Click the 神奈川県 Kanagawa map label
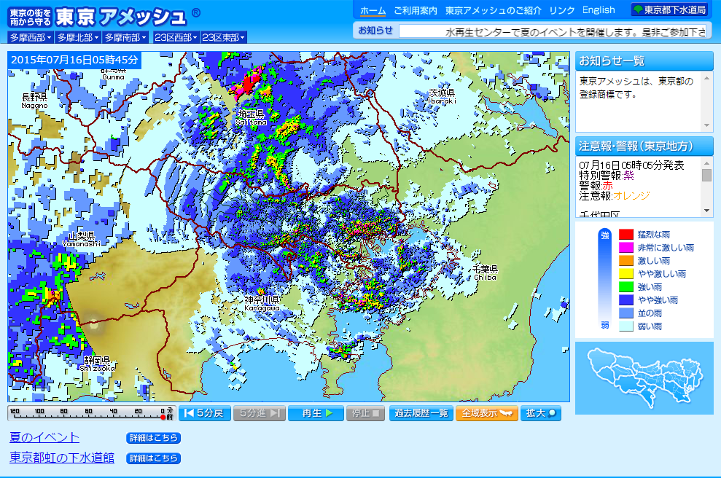The width and height of the screenshot is (721, 478). tap(262, 303)
